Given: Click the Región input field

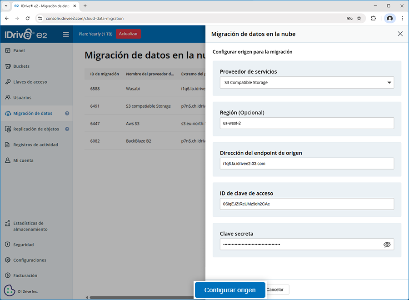Looking at the screenshot, I should [307, 123].
